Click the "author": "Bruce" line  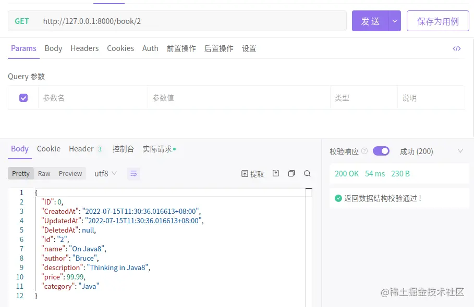coord(70,258)
